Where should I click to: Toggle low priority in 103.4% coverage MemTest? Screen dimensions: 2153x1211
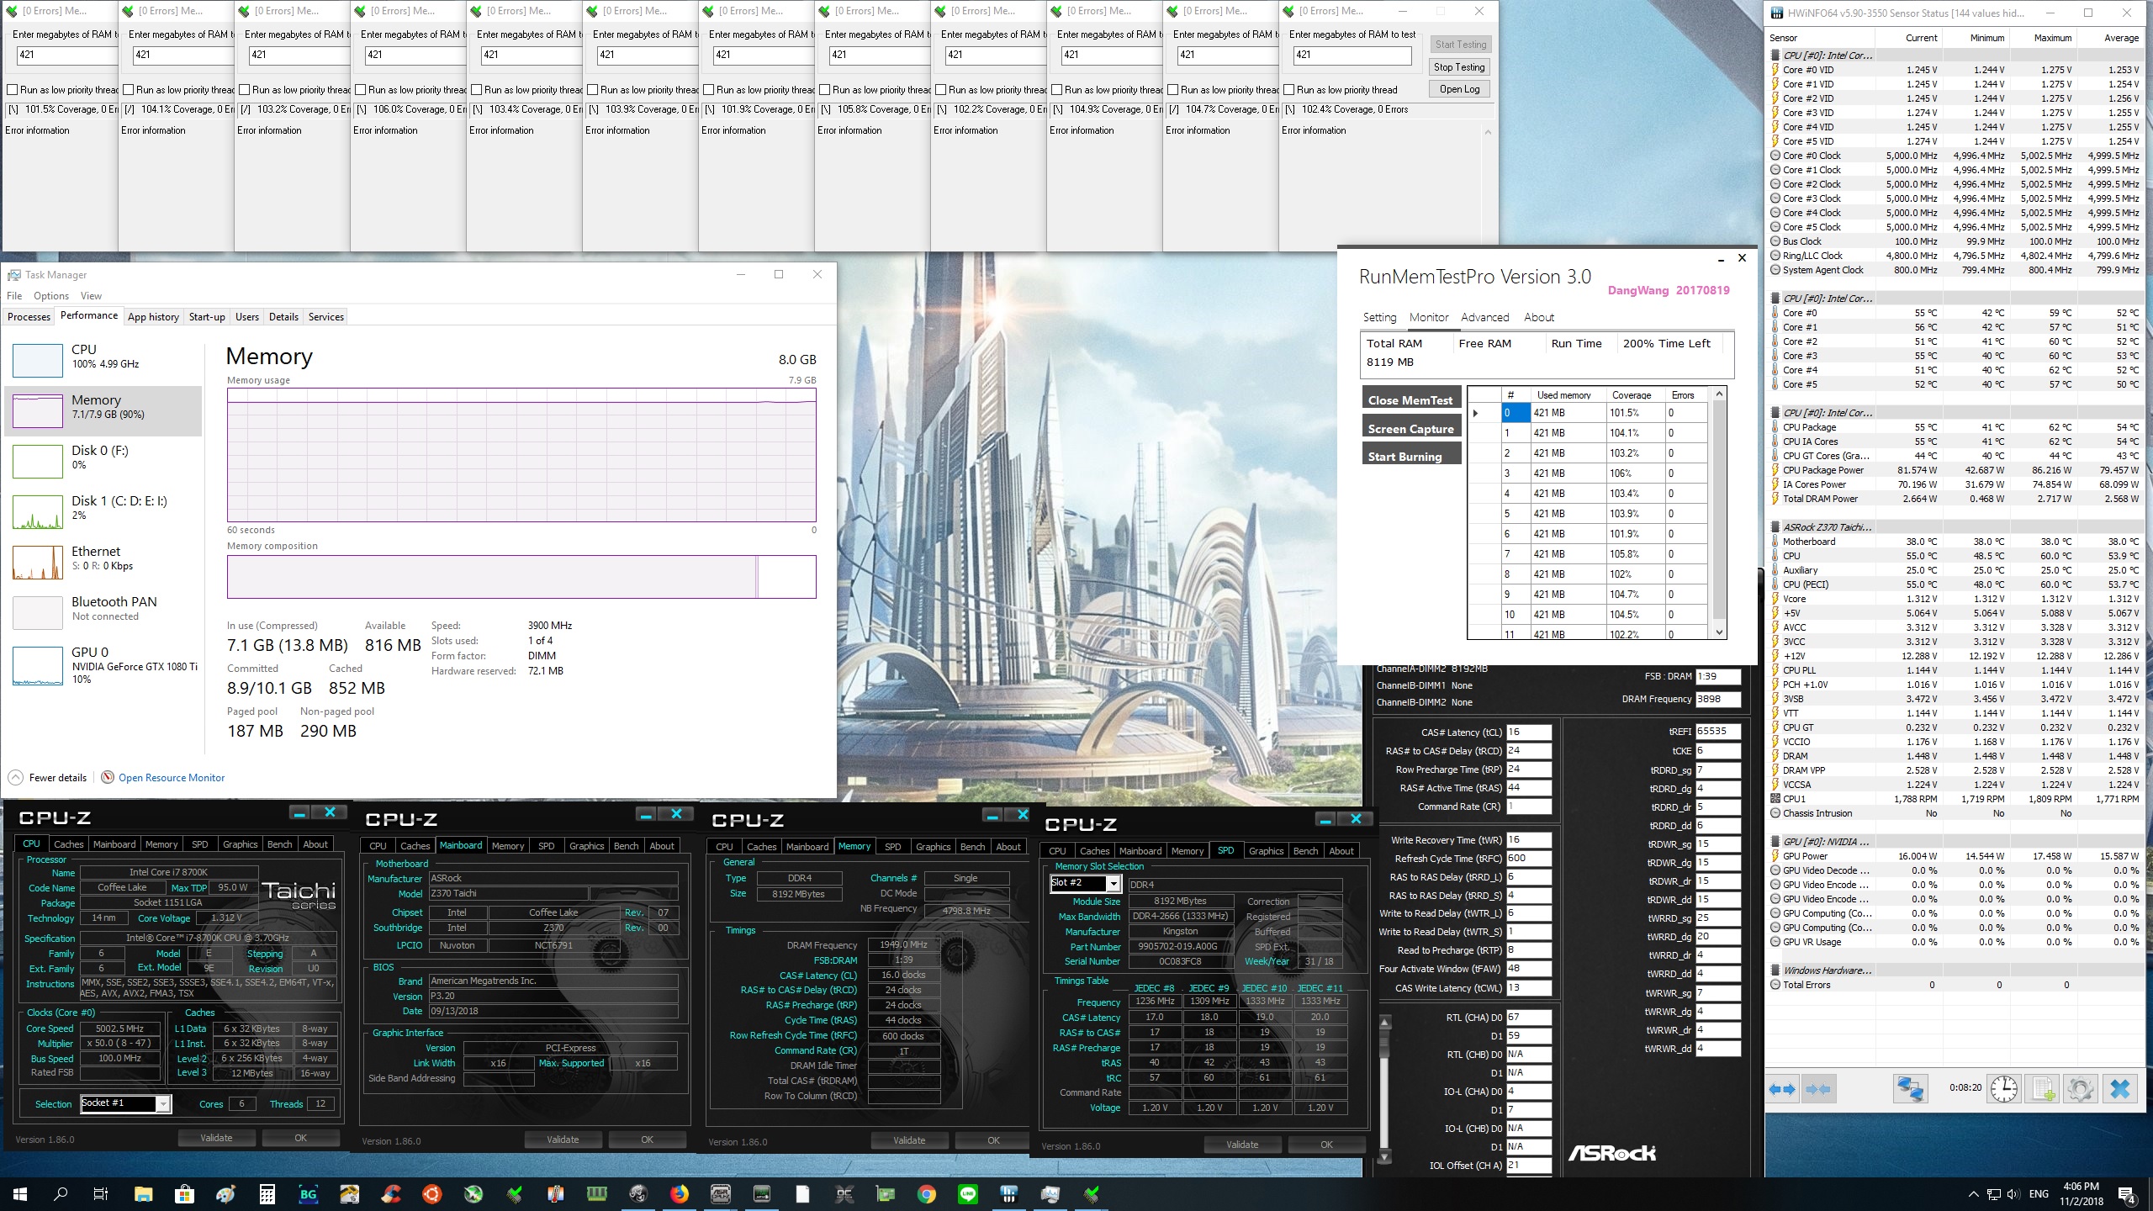tap(477, 90)
